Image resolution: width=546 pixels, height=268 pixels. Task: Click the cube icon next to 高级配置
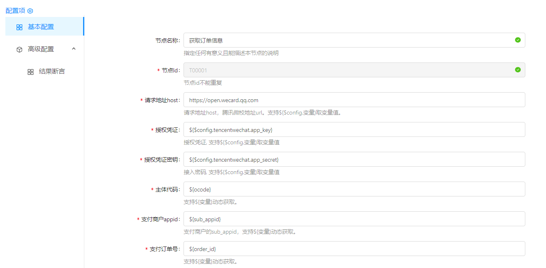tap(19, 50)
